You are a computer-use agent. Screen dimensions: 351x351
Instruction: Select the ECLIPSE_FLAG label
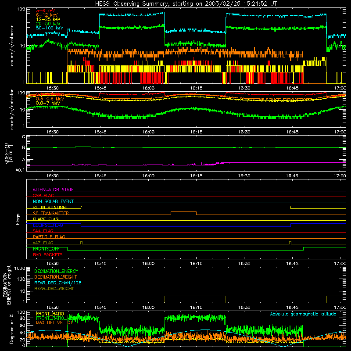tap(48, 225)
